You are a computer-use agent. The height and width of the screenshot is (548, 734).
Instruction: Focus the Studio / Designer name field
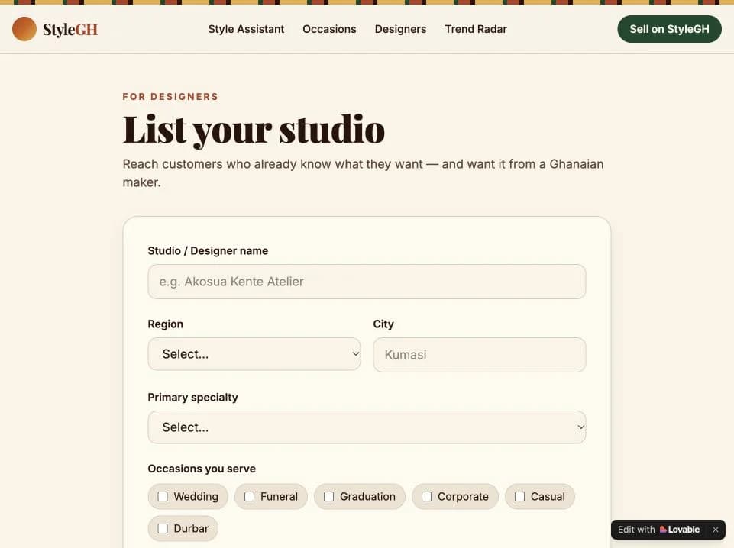coord(367,282)
